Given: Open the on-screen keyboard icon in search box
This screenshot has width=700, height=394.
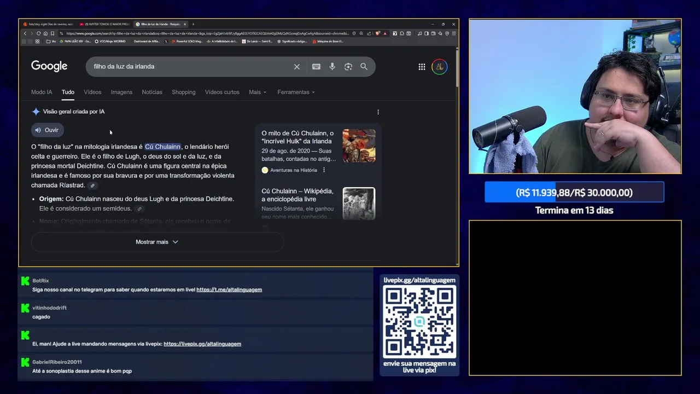Looking at the screenshot, I should tap(316, 67).
